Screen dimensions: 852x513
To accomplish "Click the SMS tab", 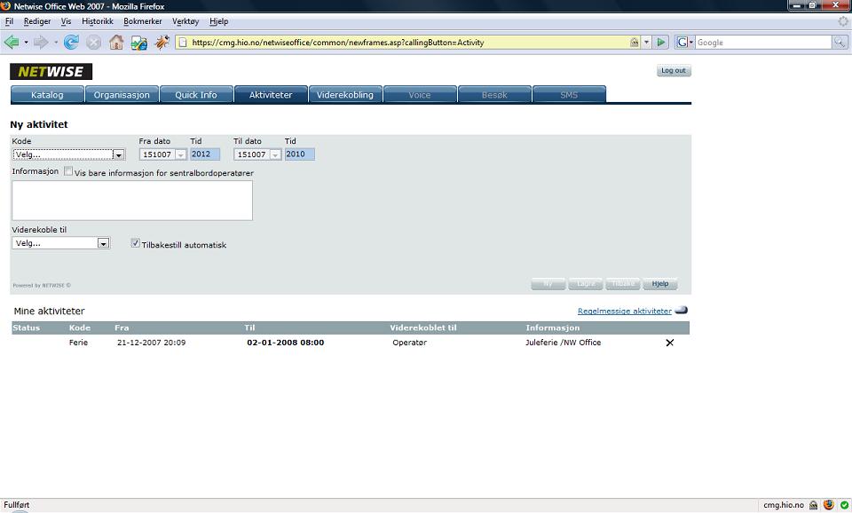I will (x=569, y=95).
